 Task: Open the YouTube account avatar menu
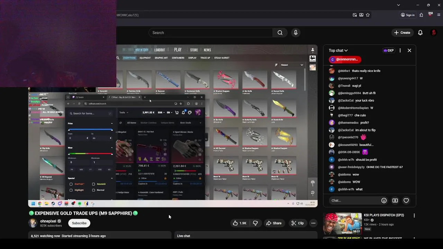coord(434,33)
